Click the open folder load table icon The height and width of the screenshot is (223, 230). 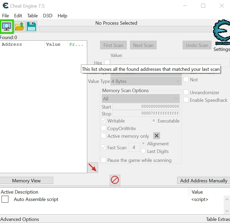20,26
